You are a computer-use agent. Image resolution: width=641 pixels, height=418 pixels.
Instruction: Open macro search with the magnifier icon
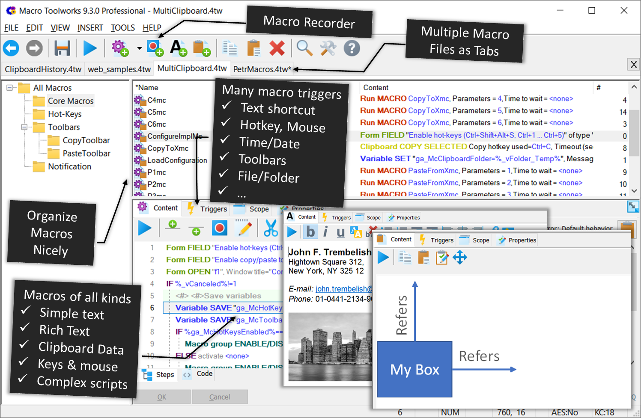(x=304, y=48)
